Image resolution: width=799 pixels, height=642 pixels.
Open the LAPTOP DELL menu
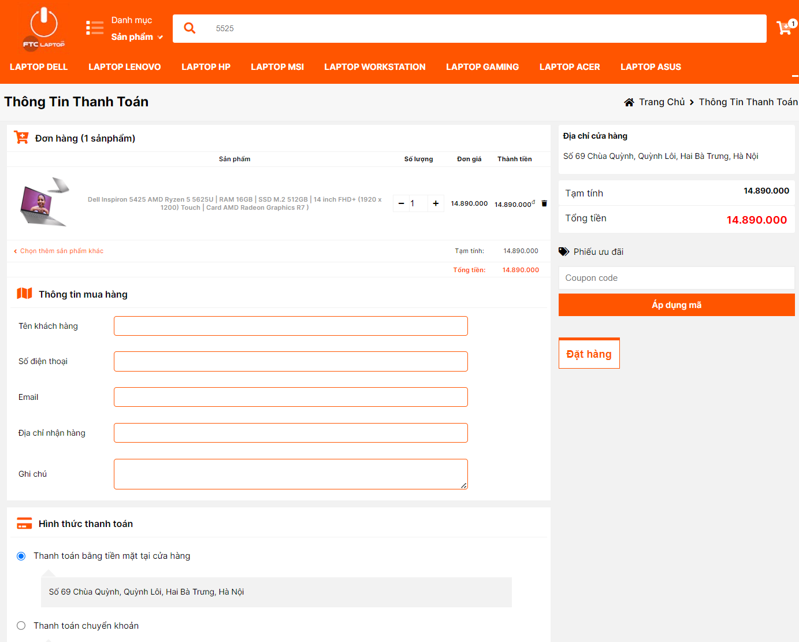point(39,67)
